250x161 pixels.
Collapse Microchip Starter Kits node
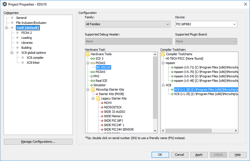click(88, 90)
